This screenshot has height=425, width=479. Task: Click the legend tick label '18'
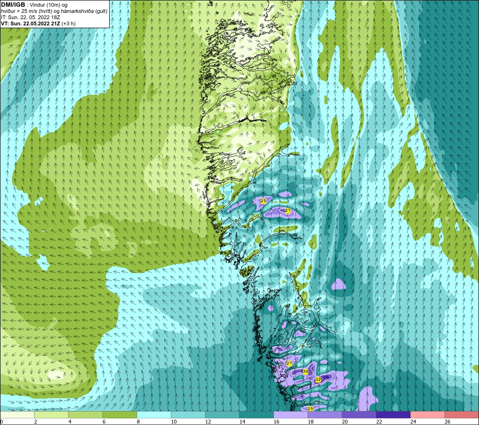click(x=311, y=422)
